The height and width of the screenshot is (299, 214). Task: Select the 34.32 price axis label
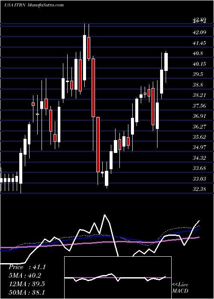(199, 158)
